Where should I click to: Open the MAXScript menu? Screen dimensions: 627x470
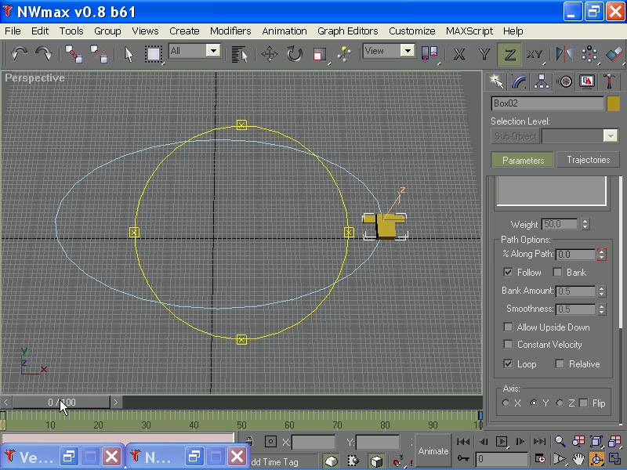coord(469,31)
